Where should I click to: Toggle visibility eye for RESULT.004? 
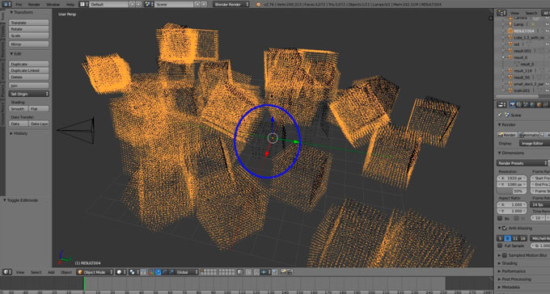[x=548, y=31]
